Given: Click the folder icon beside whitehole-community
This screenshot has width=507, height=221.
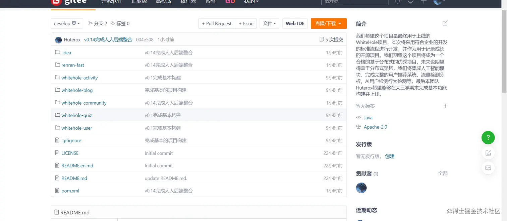Looking at the screenshot, I should (57, 102).
